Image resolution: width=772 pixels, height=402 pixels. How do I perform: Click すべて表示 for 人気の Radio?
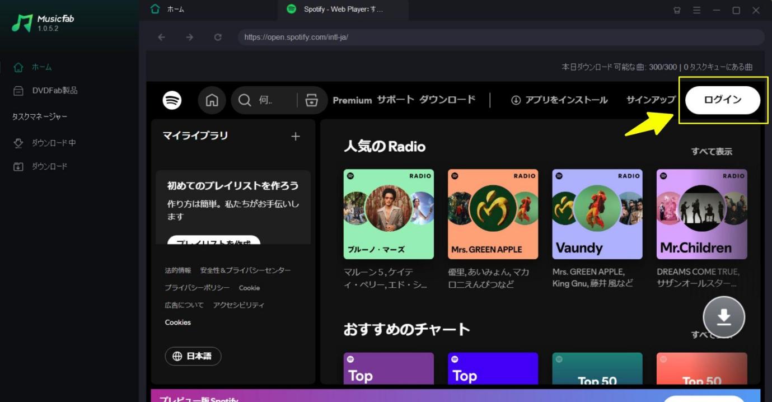(712, 152)
